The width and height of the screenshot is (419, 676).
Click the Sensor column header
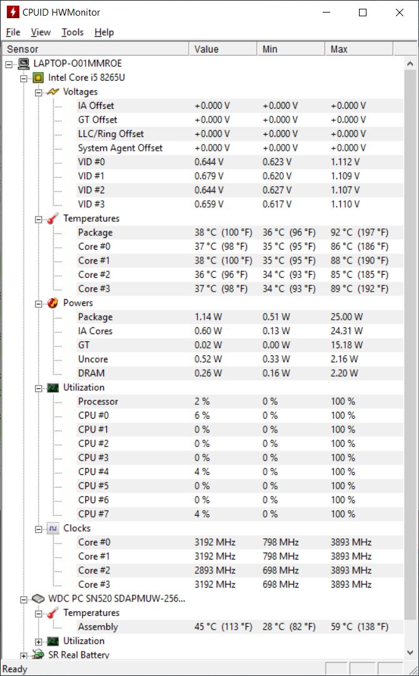tap(96, 49)
